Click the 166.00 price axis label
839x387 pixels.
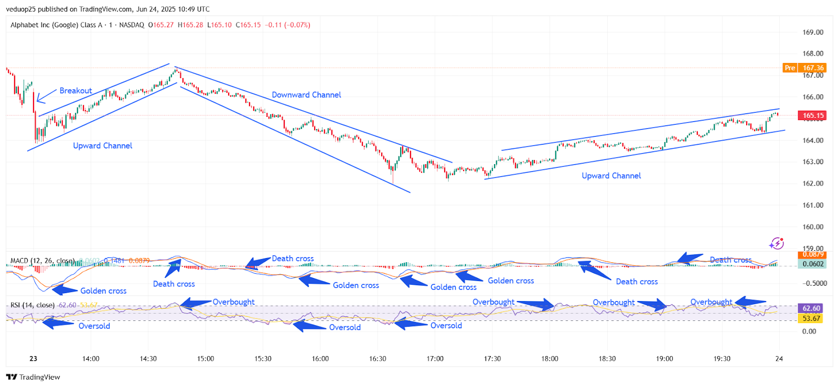[813, 97]
